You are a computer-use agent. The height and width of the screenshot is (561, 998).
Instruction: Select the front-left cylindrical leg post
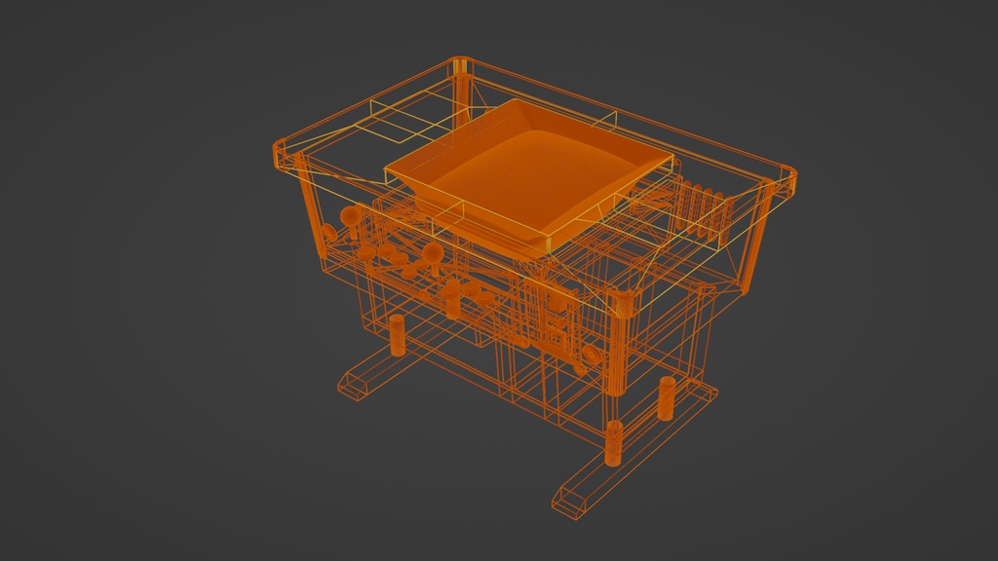coord(397,335)
